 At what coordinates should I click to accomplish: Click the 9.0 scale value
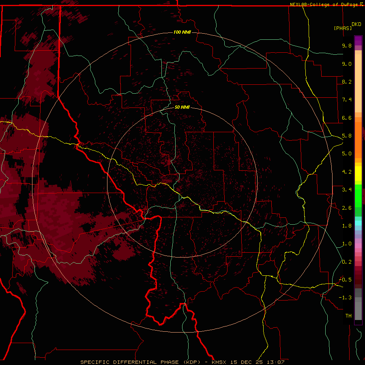click(347, 64)
